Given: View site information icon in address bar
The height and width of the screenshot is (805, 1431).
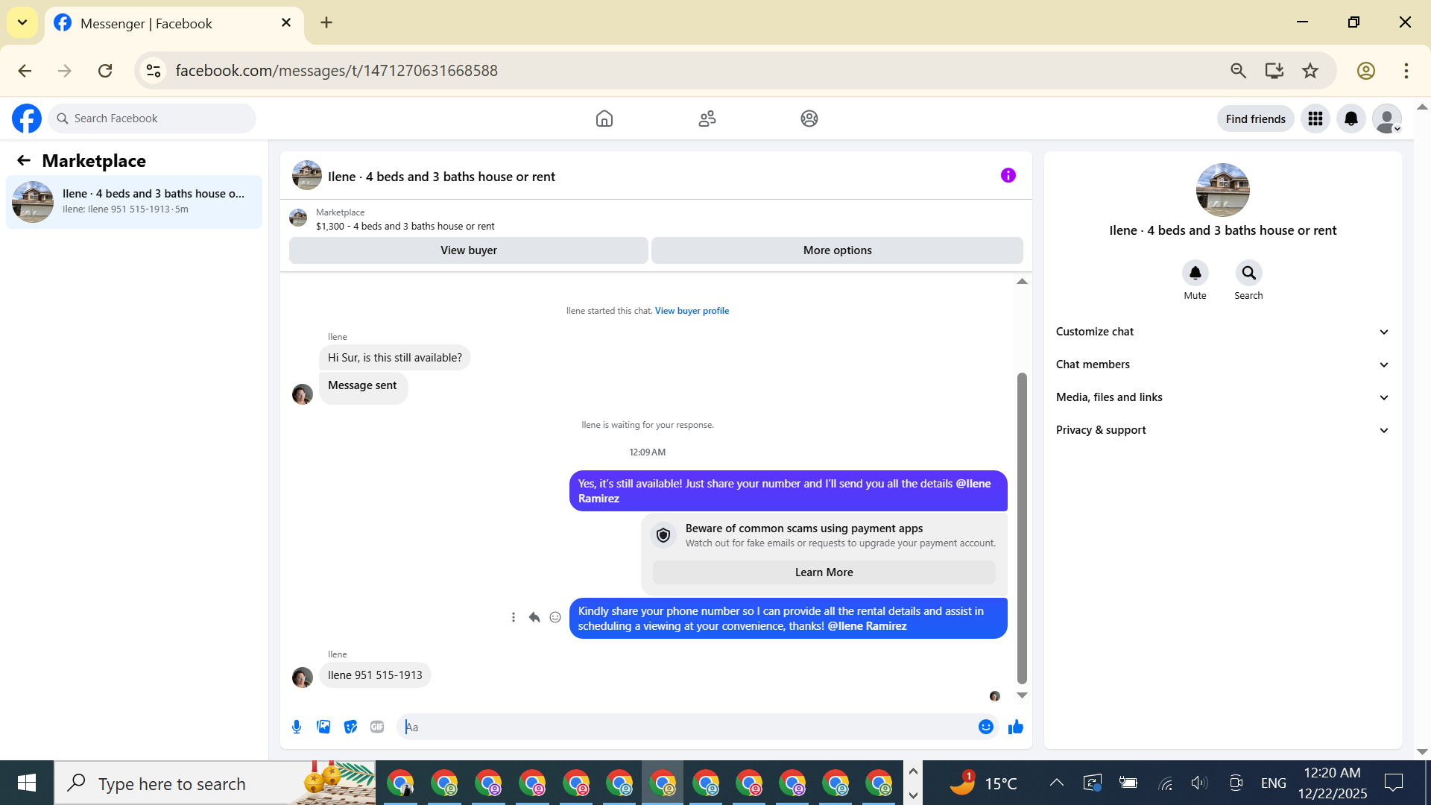Looking at the screenshot, I should [x=154, y=71].
